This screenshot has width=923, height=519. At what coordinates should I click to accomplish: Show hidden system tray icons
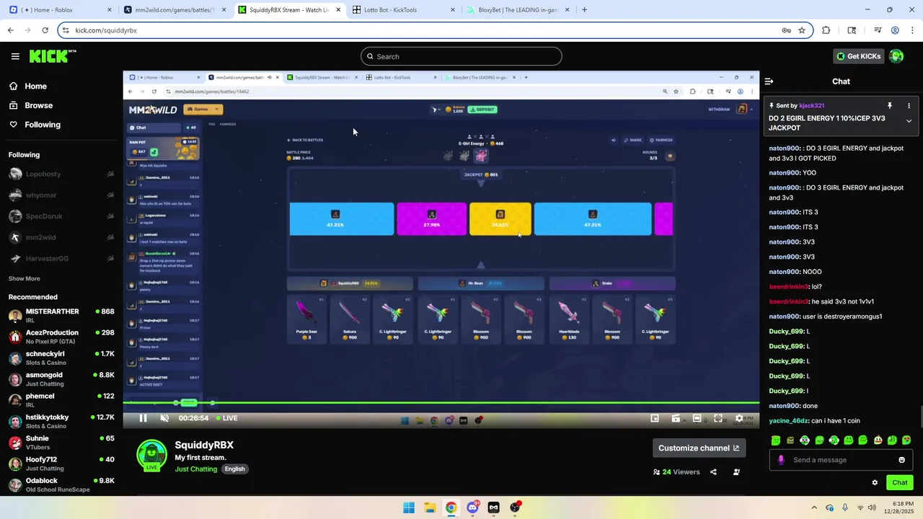tap(814, 507)
